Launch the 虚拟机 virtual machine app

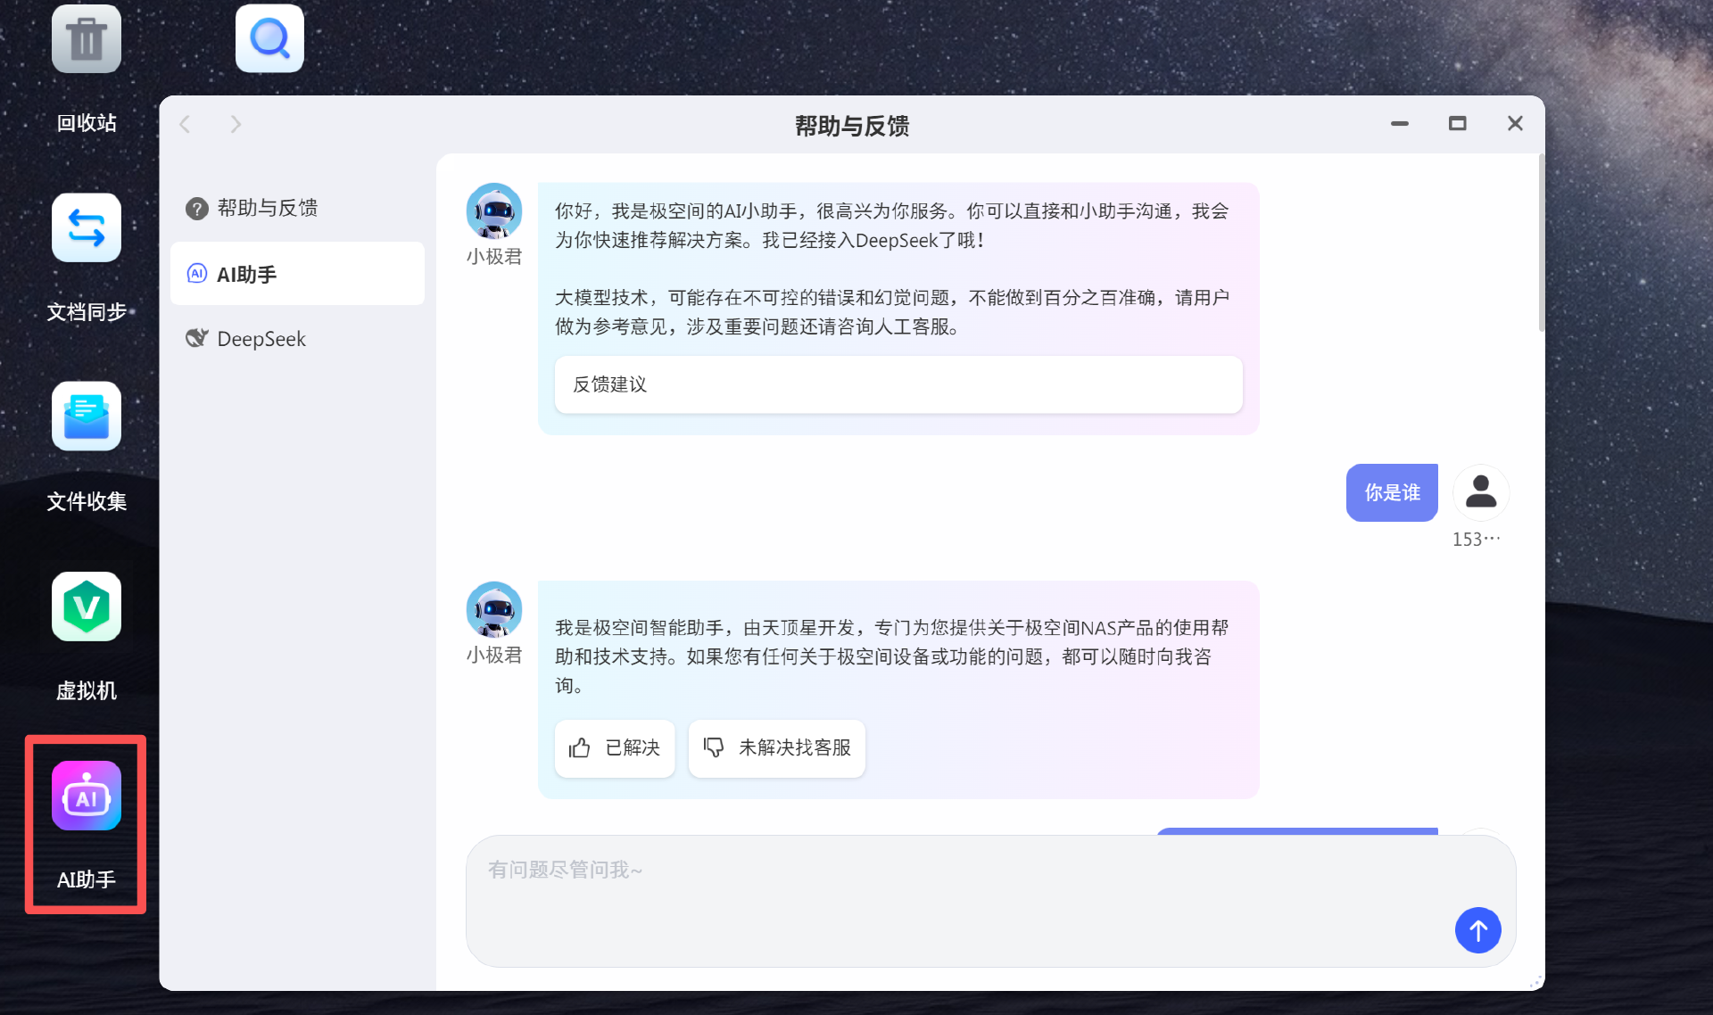[87, 607]
